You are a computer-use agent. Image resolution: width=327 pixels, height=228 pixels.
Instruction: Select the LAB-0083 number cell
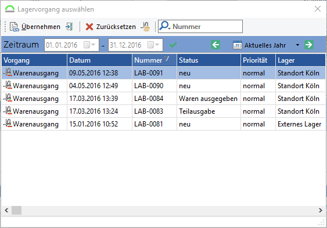(154, 111)
